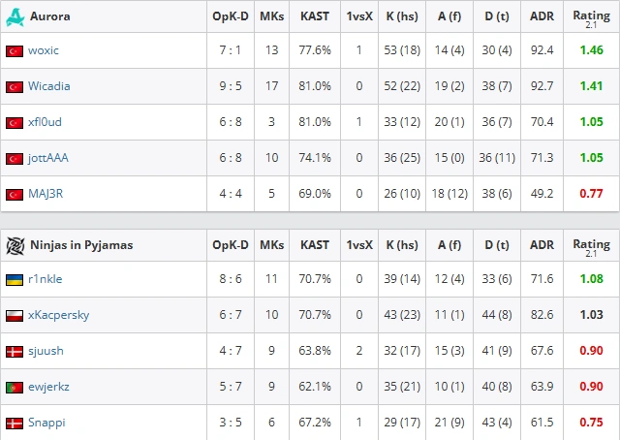This screenshot has height=440, width=620.
Task: Open the Aurora team name link
Action: click(x=50, y=16)
